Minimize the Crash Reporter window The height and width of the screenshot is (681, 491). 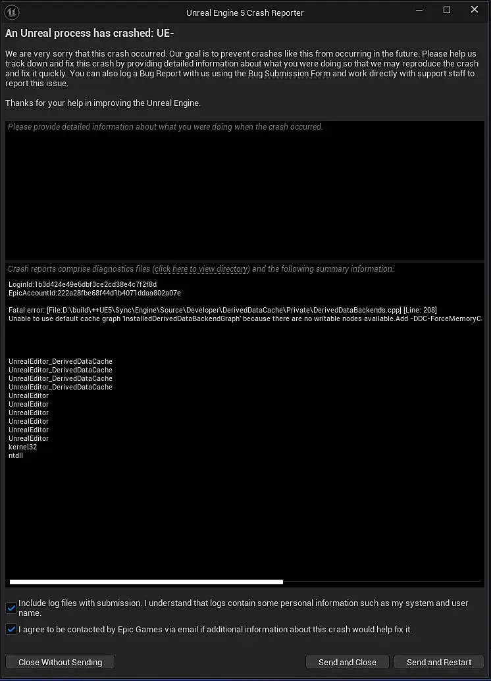point(419,10)
